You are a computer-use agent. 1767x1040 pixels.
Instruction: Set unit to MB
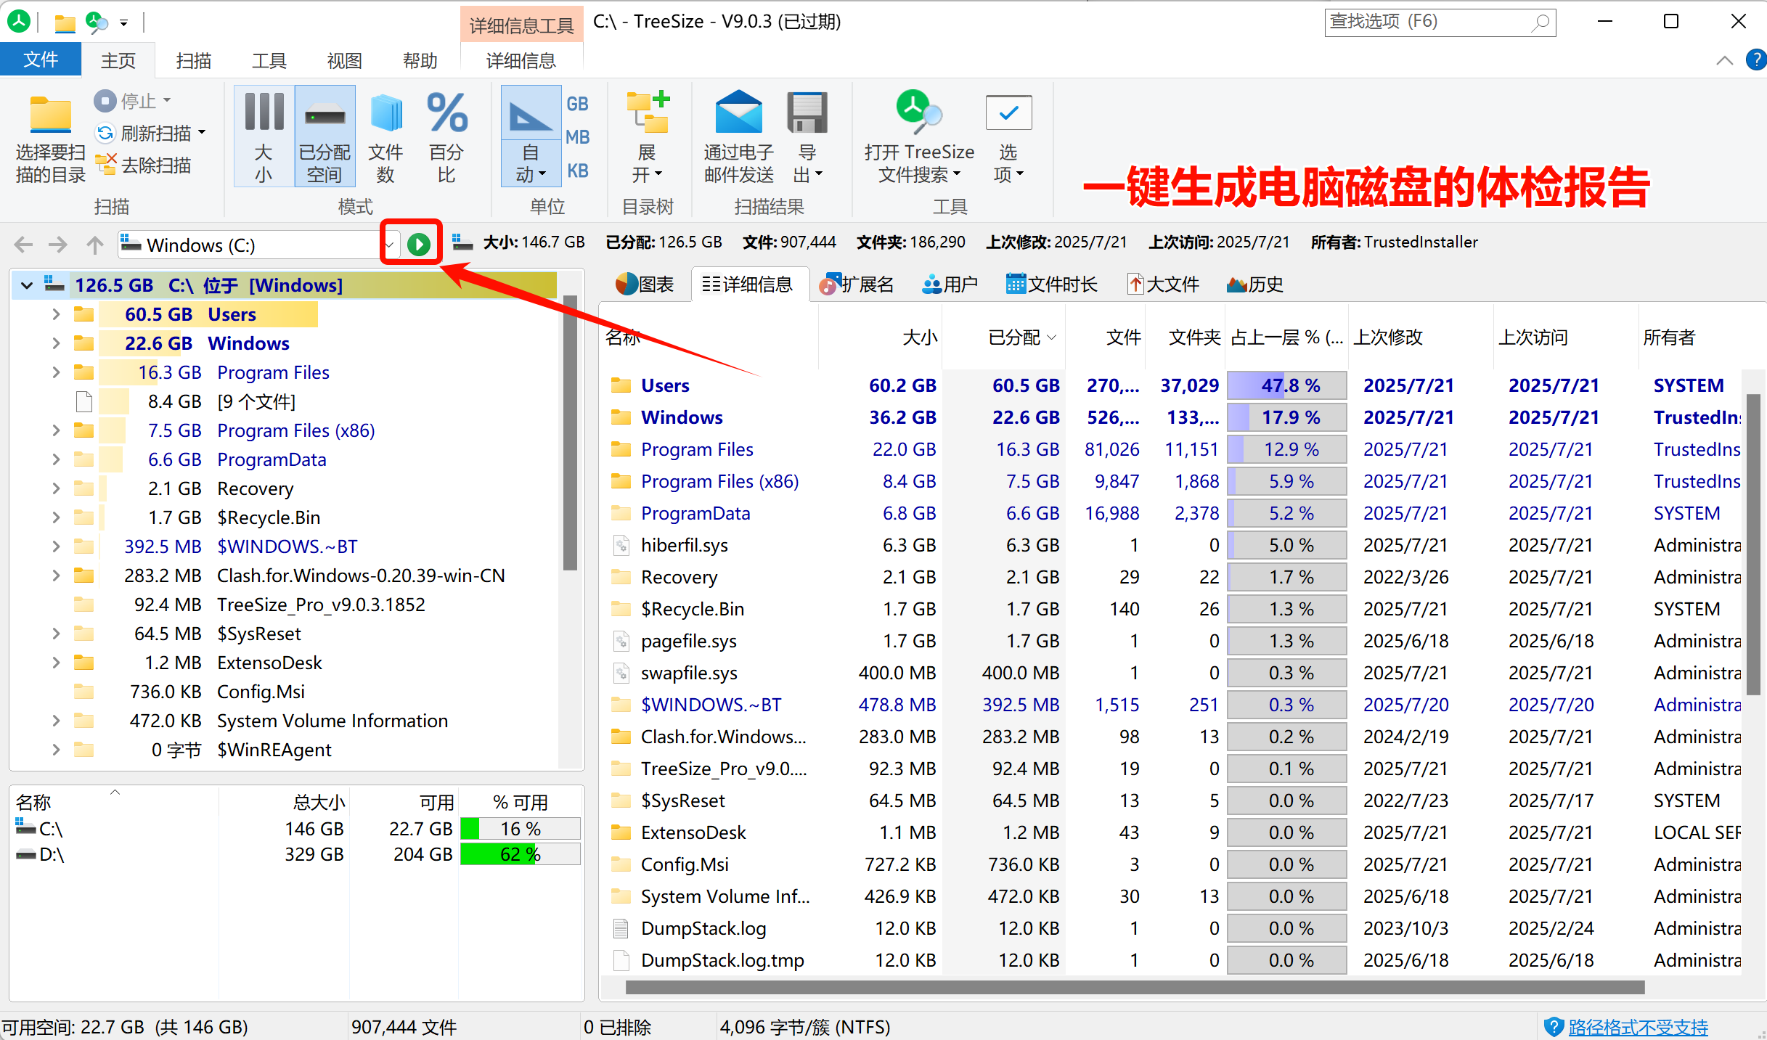click(577, 137)
